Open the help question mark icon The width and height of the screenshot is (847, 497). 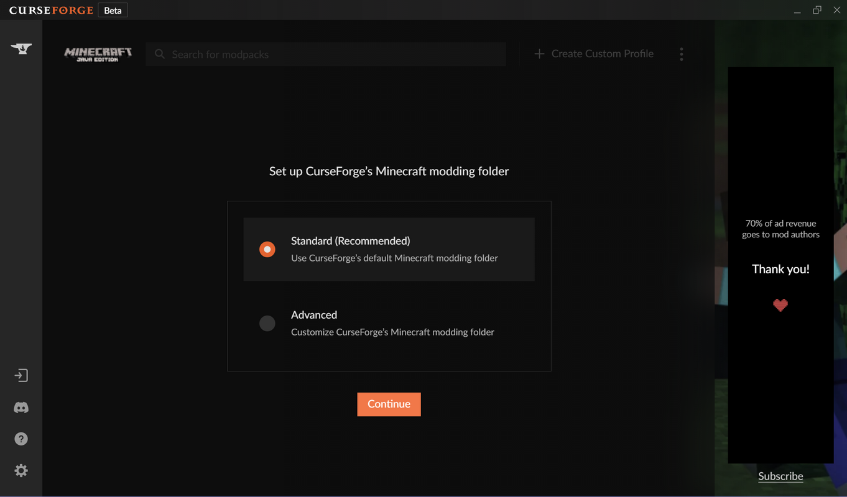21,439
